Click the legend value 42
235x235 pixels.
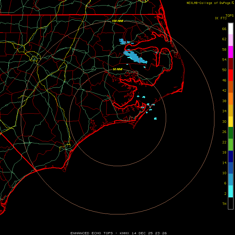click(x=224, y=91)
